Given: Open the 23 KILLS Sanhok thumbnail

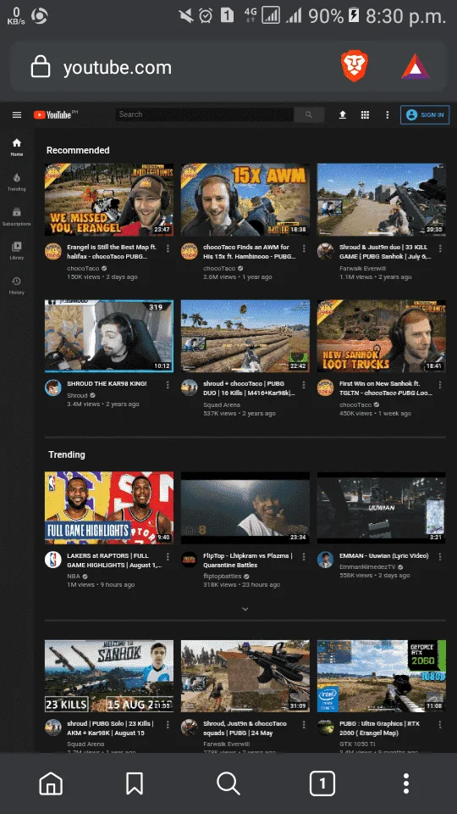Looking at the screenshot, I should 109,676.
